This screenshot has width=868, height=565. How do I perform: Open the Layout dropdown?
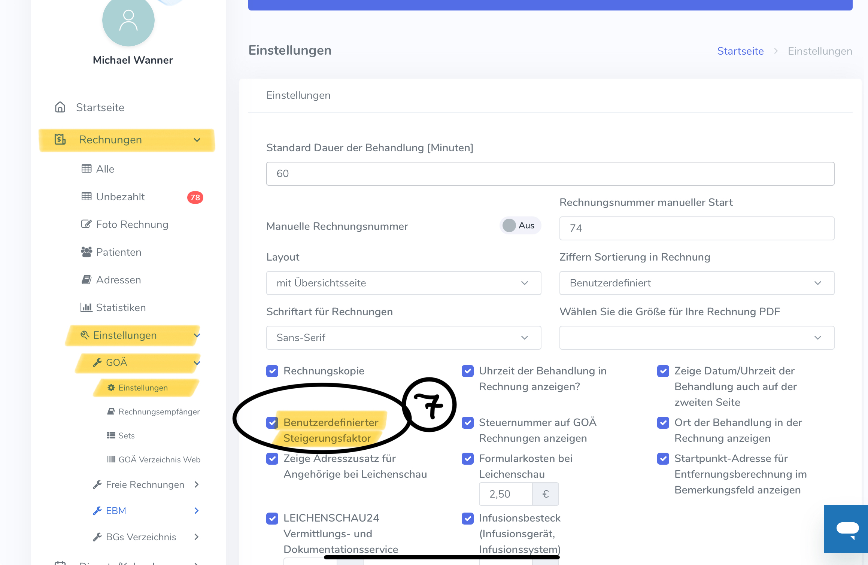(403, 283)
